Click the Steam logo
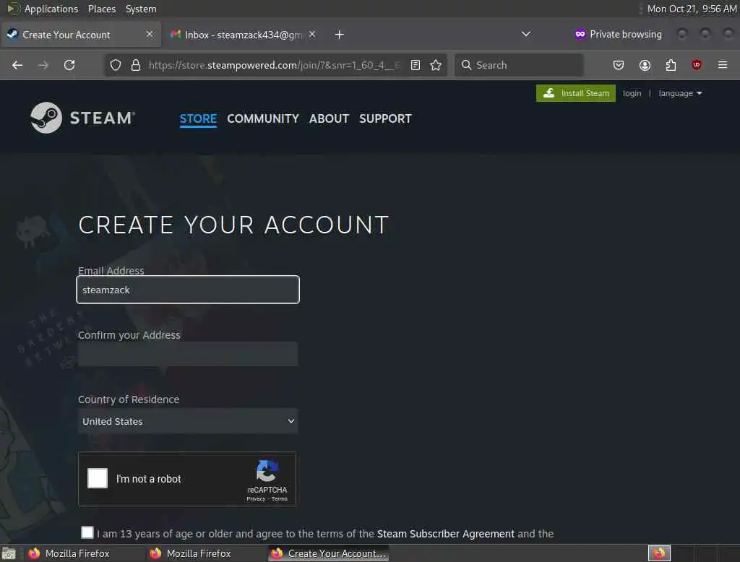The width and height of the screenshot is (740, 562). click(x=82, y=118)
